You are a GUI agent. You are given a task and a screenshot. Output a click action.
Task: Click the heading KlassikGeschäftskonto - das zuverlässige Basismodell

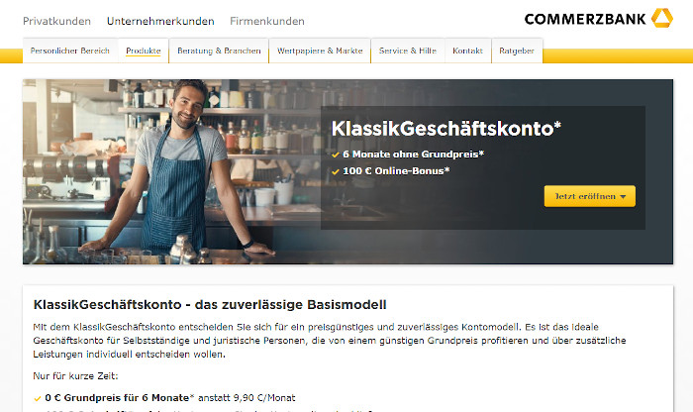[210, 305]
